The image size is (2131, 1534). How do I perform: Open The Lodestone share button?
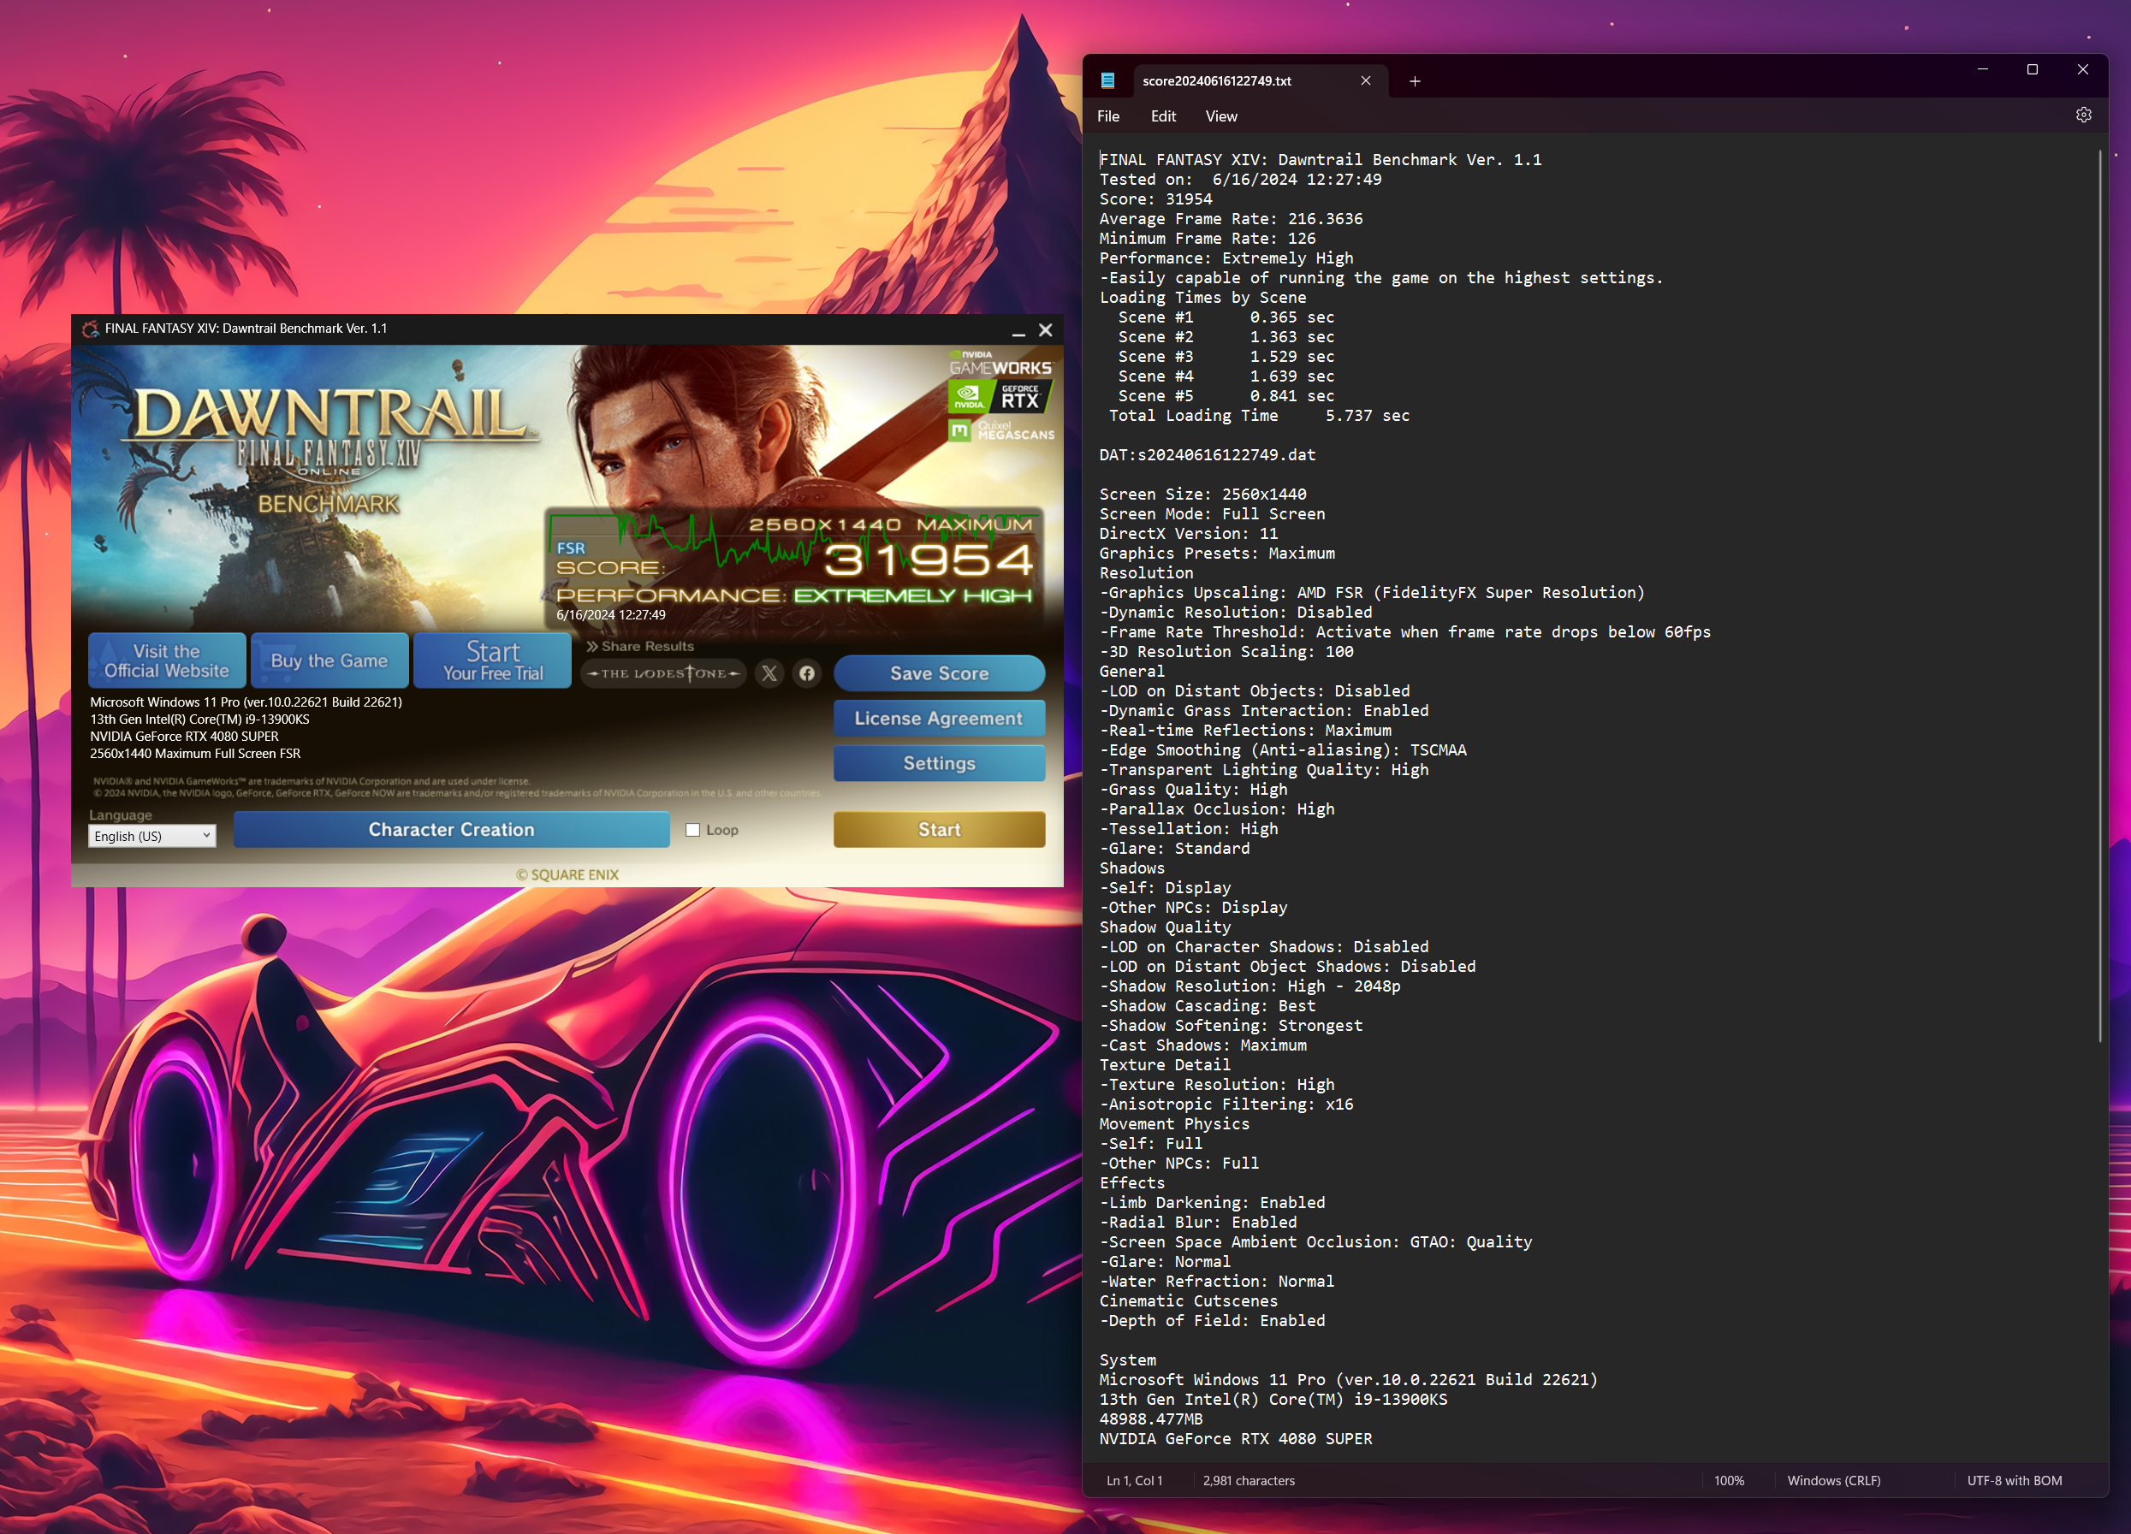[x=664, y=673]
